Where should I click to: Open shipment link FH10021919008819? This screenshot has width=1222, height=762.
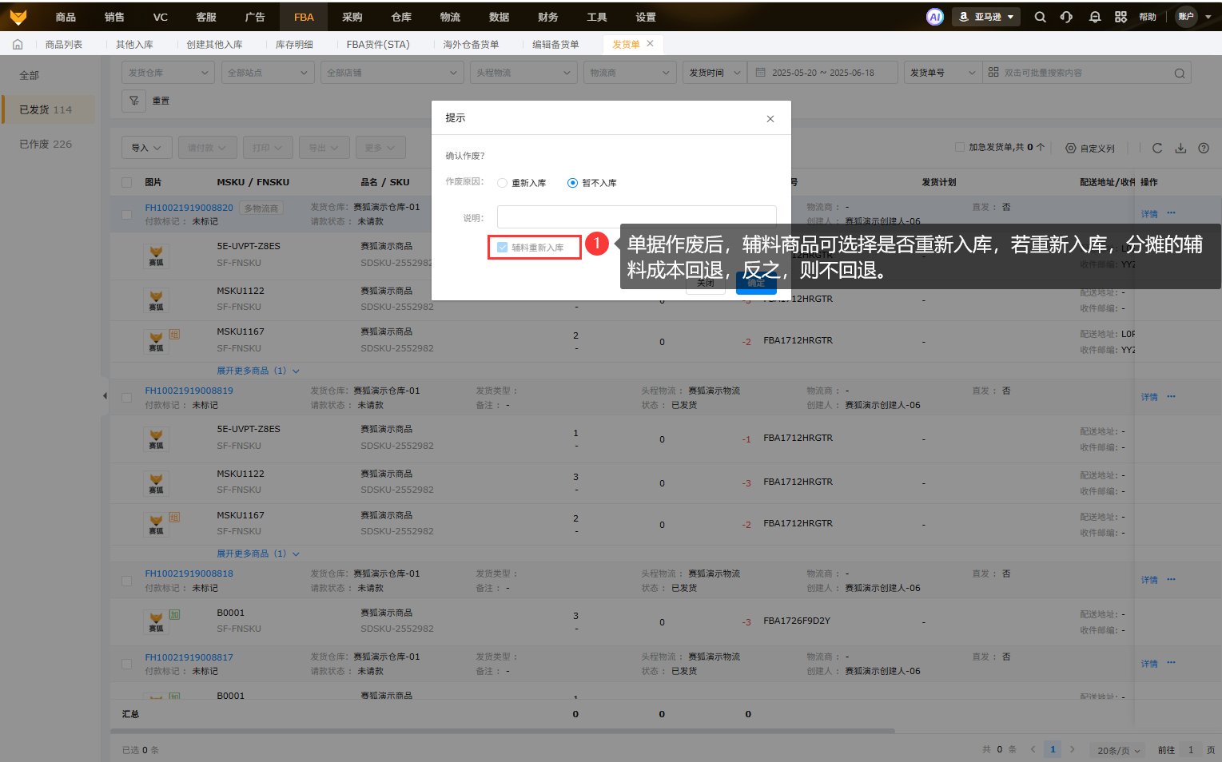pyautogui.click(x=189, y=391)
